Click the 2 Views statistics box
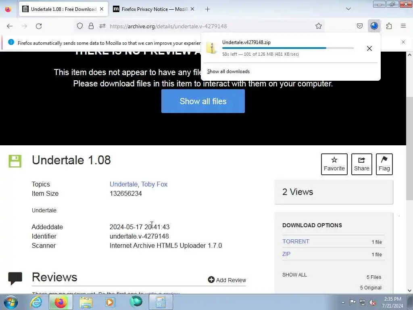The image size is (413, 310). [x=334, y=192]
